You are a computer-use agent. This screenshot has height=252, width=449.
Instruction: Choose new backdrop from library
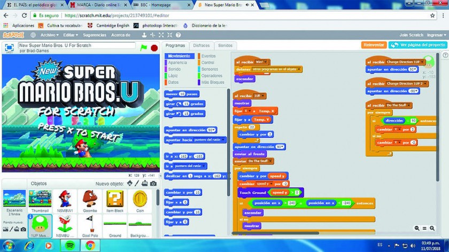pyautogui.click(x=5, y=229)
